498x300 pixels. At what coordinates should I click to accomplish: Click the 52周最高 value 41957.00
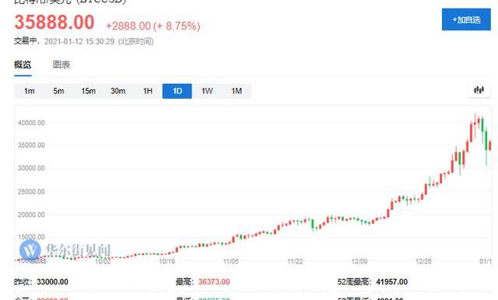(x=392, y=281)
